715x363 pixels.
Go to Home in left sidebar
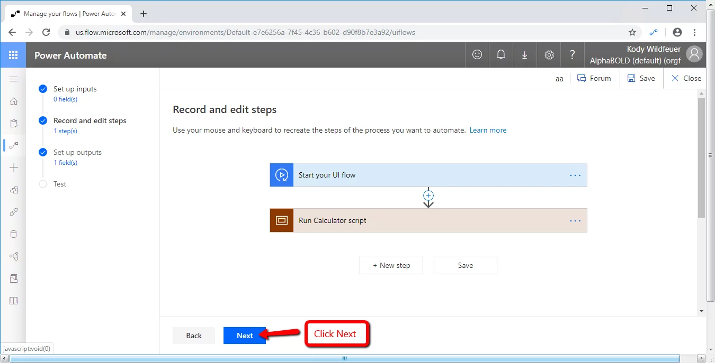point(14,101)
